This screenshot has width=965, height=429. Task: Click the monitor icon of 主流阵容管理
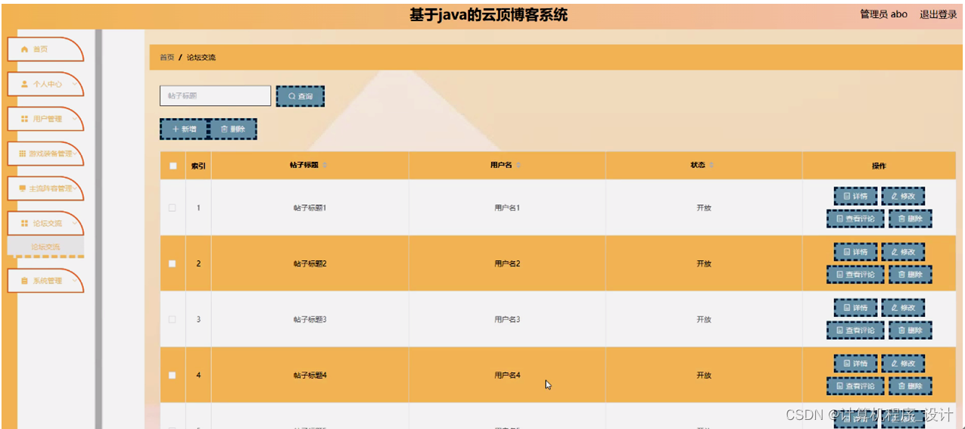click(23, 188)
